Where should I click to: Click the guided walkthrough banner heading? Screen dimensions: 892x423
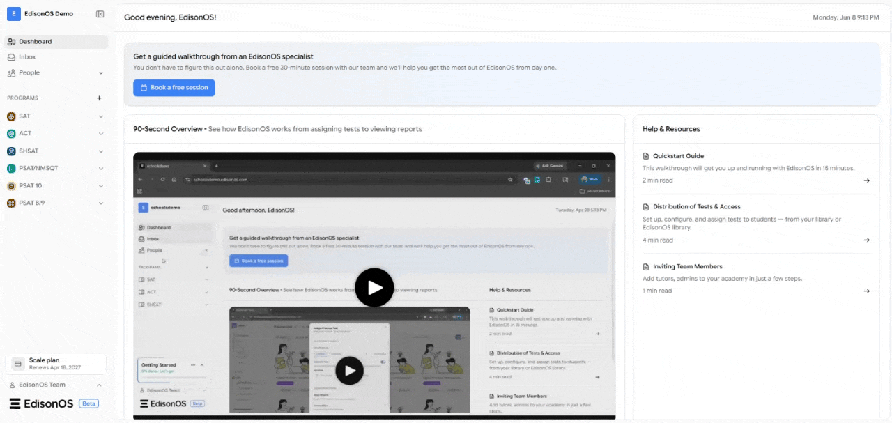[223, 56]
